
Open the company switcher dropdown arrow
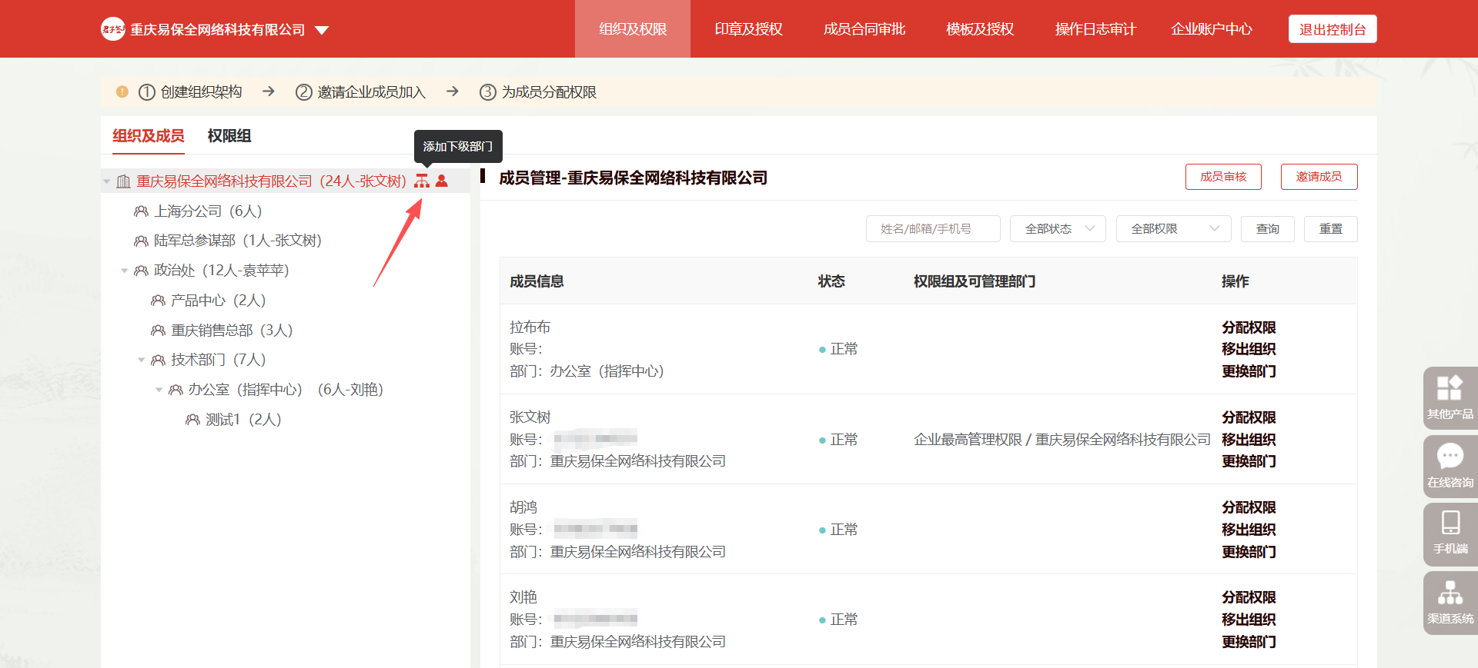(x=322, y=30)
